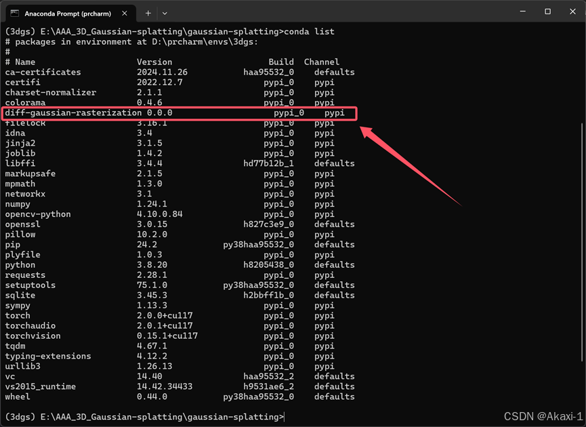
Task: Click the 'torchaudio' package name
Action: pos(30,325)
